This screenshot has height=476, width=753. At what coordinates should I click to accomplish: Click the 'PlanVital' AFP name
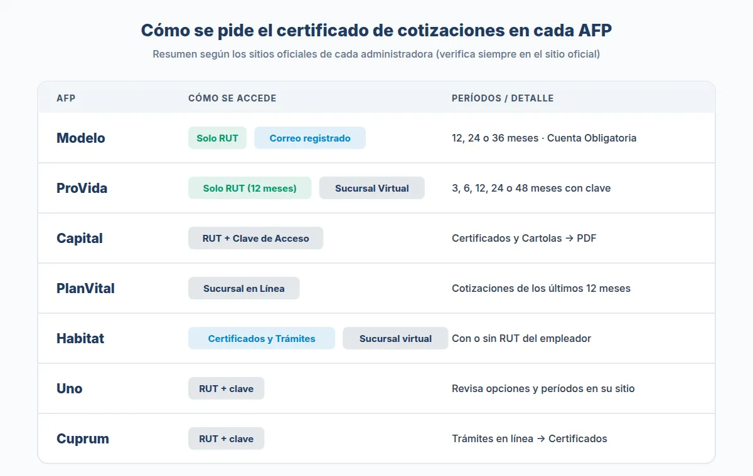(85, 288)
